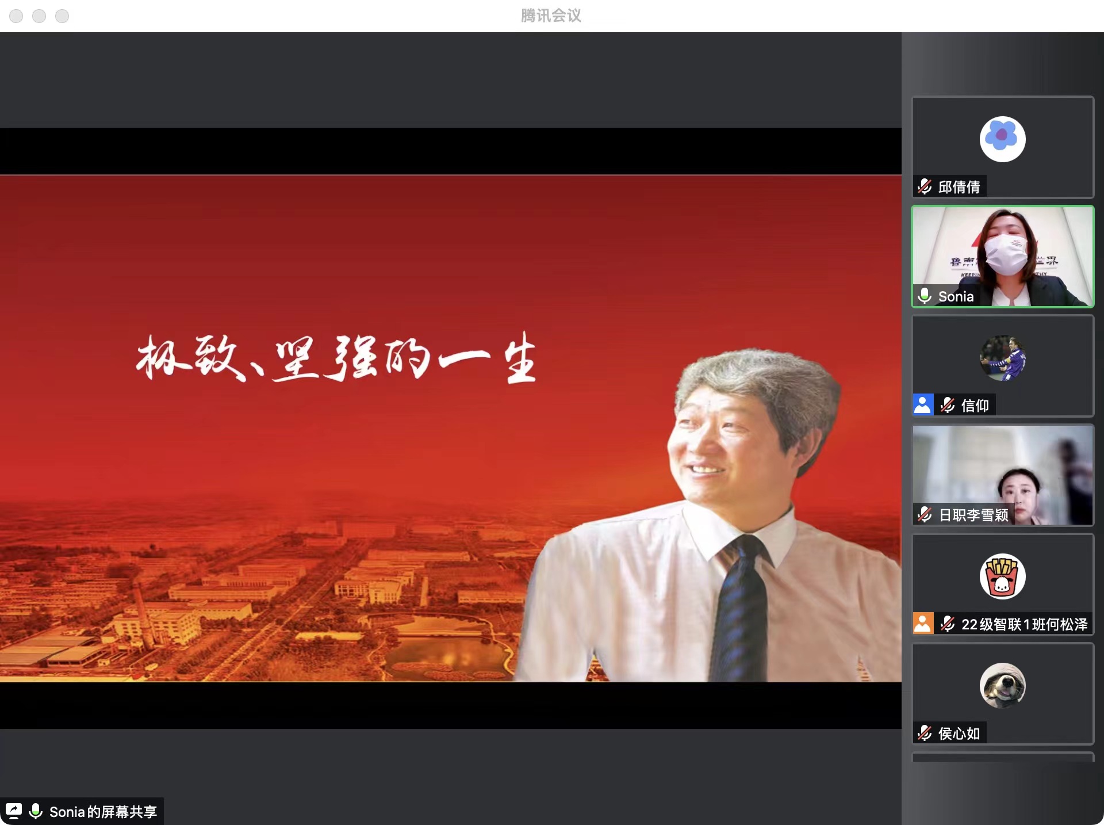Click Sonia's active microphone icon
The width and height of the screenshot is (1104, 825).
coord(925,296)
